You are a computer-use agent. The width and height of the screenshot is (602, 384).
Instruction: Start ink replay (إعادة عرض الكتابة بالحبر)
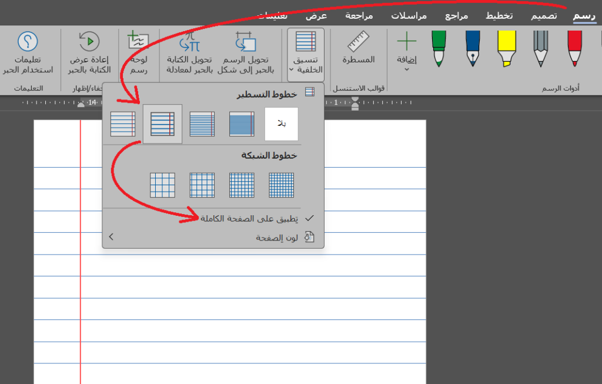(89, 52)
